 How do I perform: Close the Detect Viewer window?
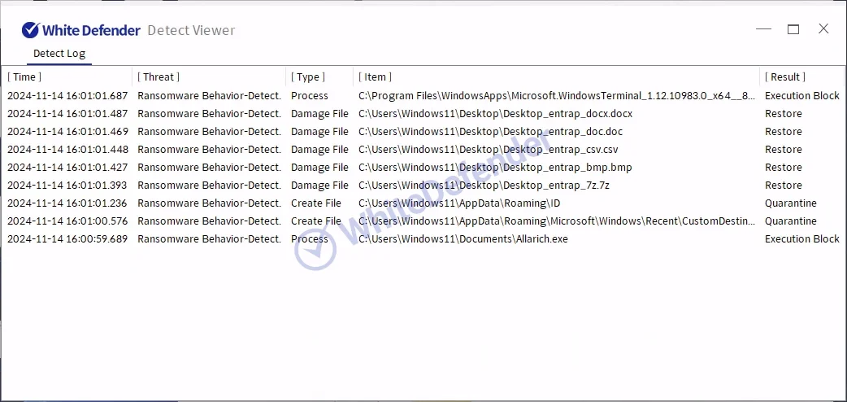(x=823, y=29)
